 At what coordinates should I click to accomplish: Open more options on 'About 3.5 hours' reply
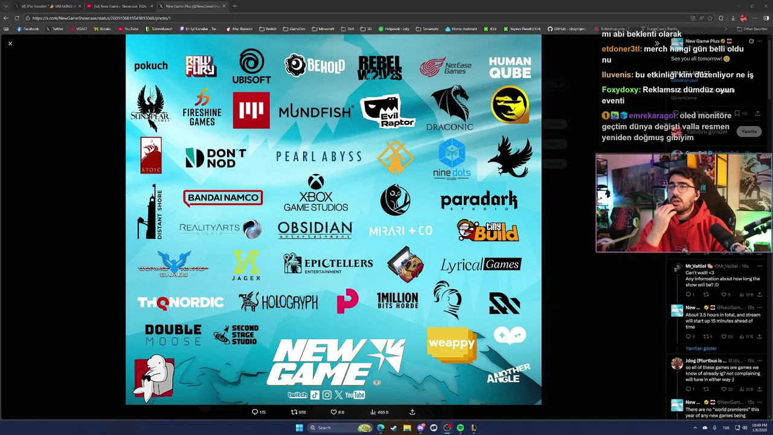pos(759,308)
